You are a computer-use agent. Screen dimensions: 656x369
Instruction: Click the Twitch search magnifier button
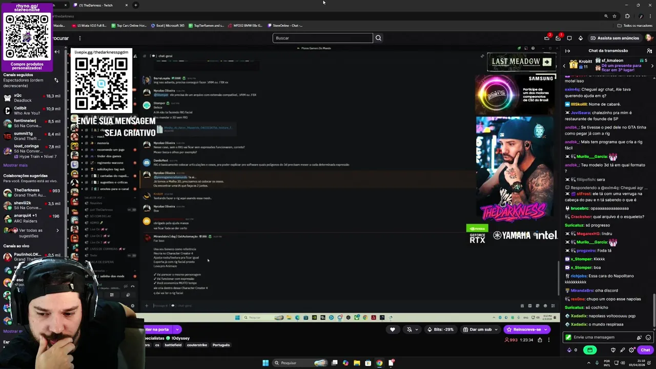pos(378,38)
